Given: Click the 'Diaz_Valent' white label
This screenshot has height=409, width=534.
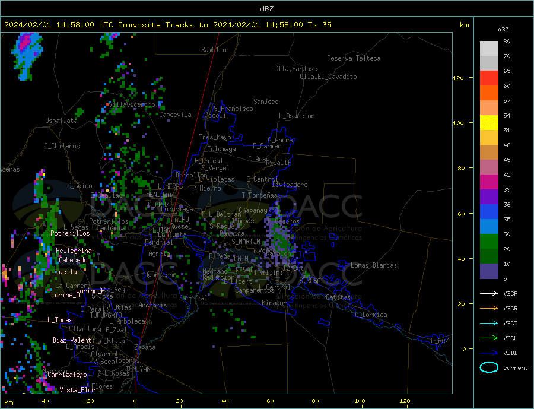Looking at the screenshot, I should (x=72, y=340).
